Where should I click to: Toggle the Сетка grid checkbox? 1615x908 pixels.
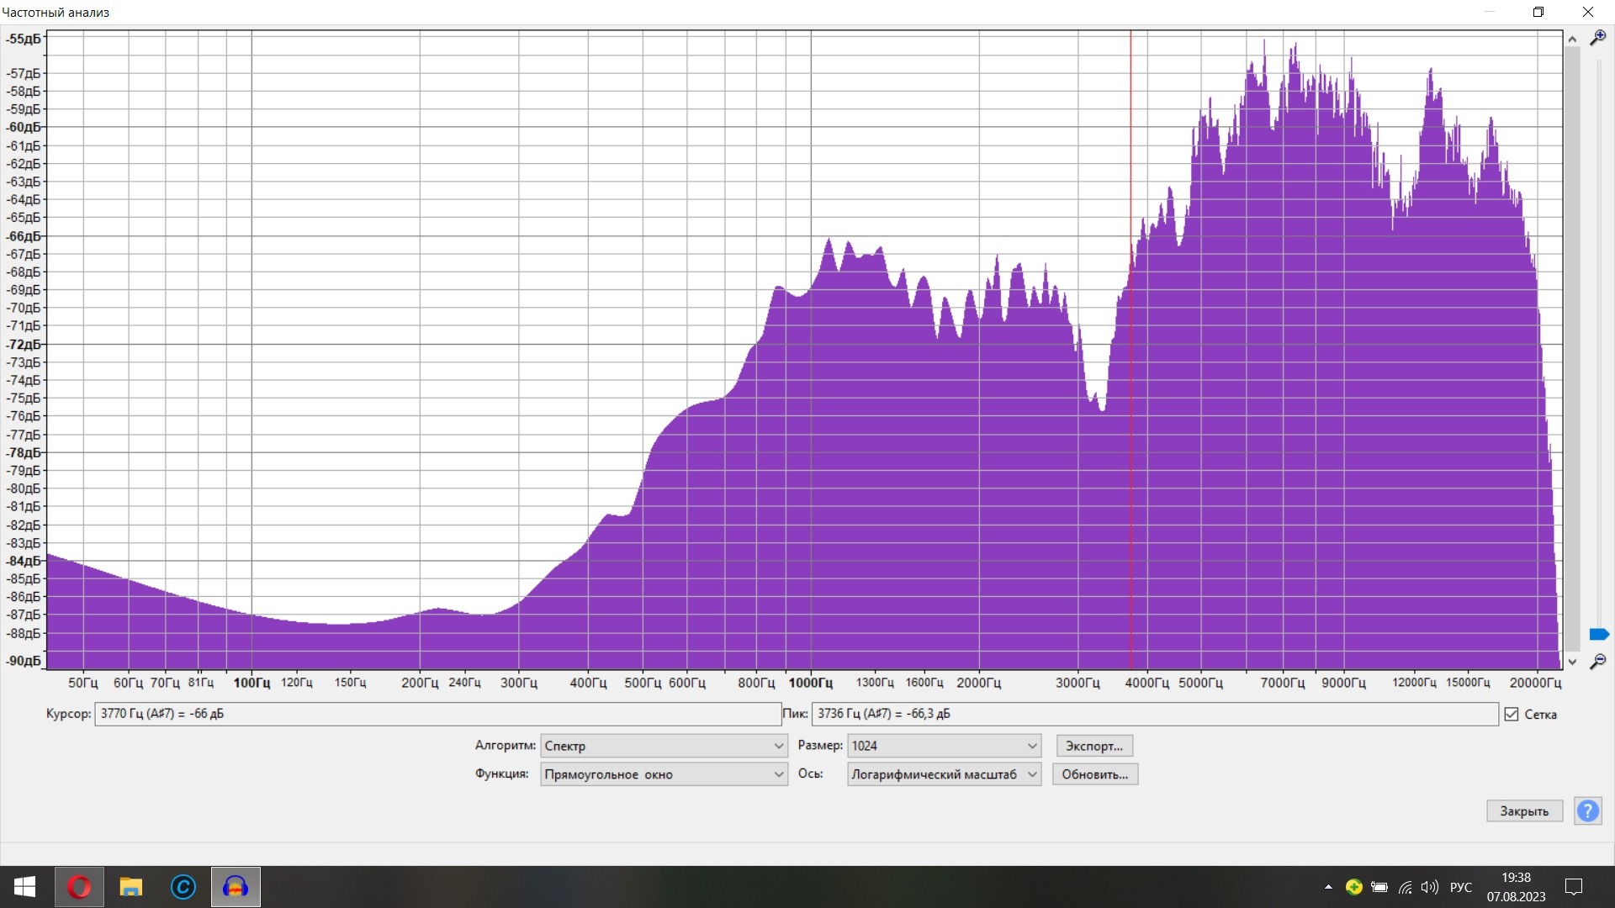[x=1512, y=714]
